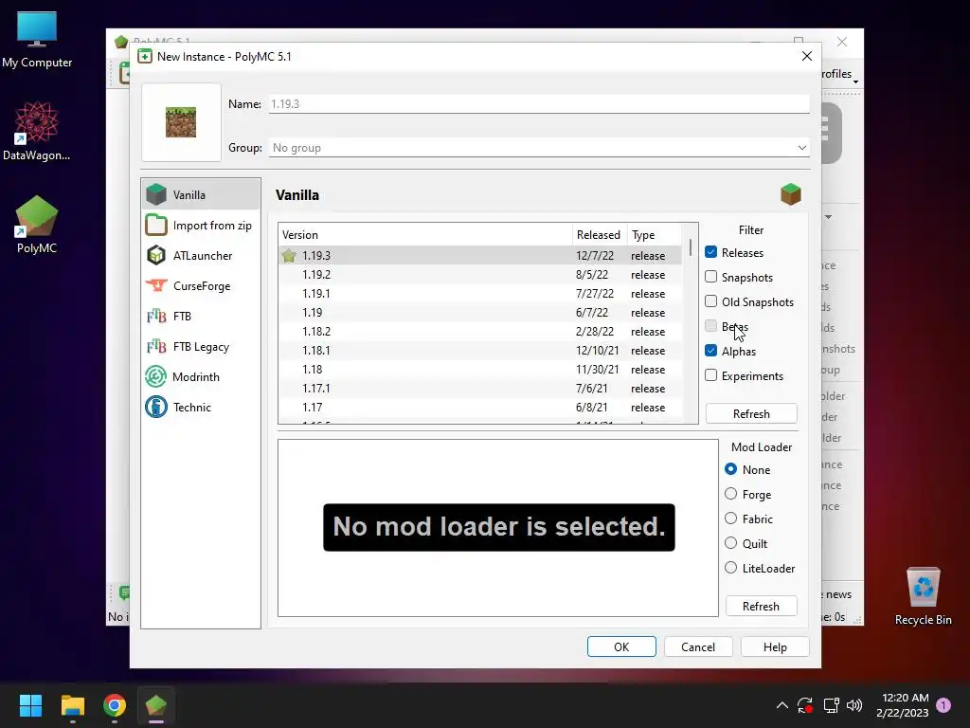Select the Vanilla source icon in sidebar
Viewport: 970px width, 728px height.
[x=156, y=194]
